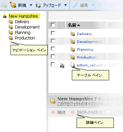
Task: Select Development folder in navigation tree
Action: coord(27,27)
